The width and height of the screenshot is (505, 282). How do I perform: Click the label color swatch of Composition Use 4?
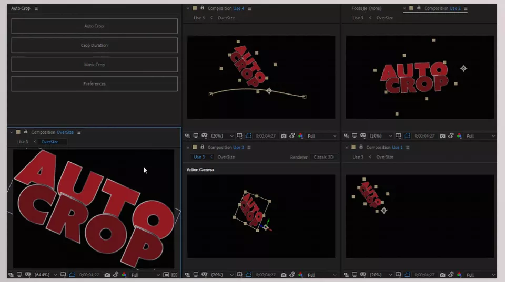pos(195,8)
